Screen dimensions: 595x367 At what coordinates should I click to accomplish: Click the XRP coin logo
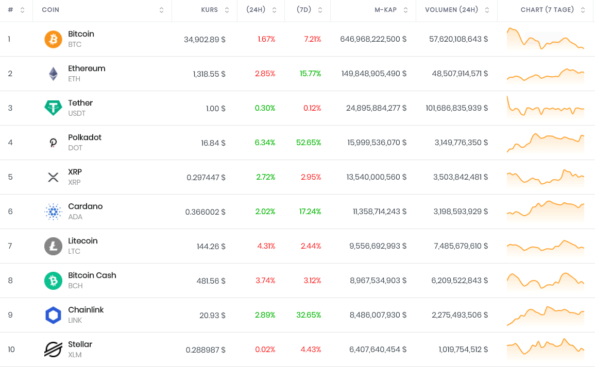(53, 178)
